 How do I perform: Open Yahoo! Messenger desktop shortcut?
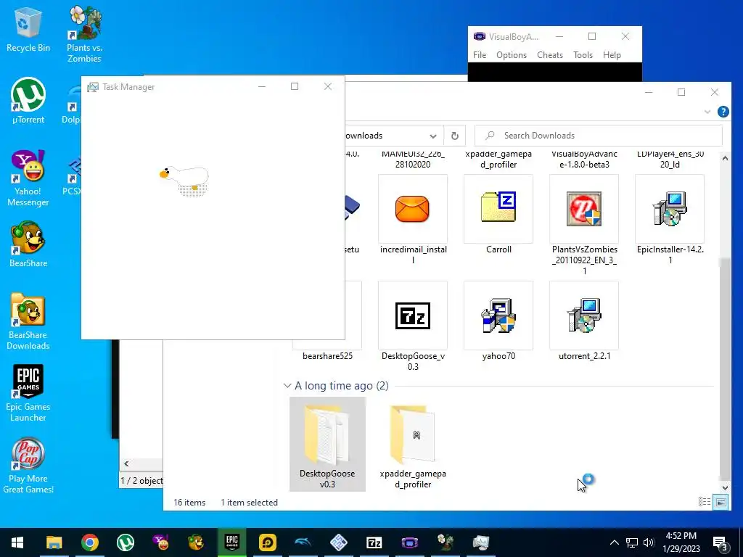point(28,178)
